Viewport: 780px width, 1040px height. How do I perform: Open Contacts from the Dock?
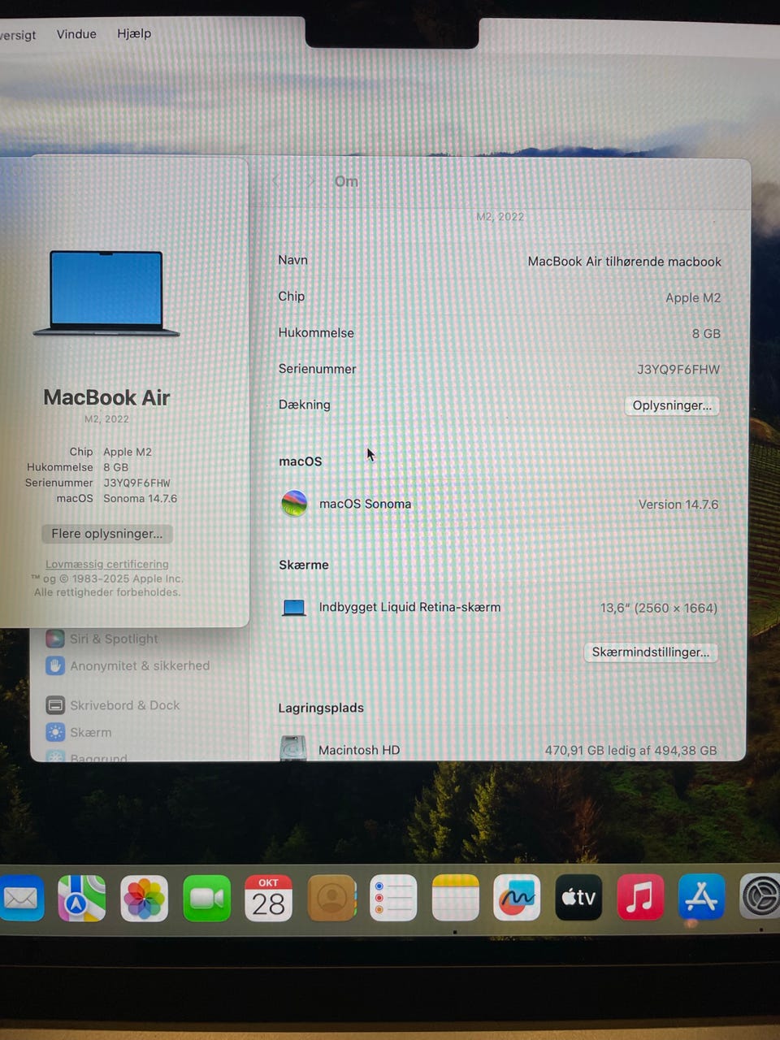[331, 898]
